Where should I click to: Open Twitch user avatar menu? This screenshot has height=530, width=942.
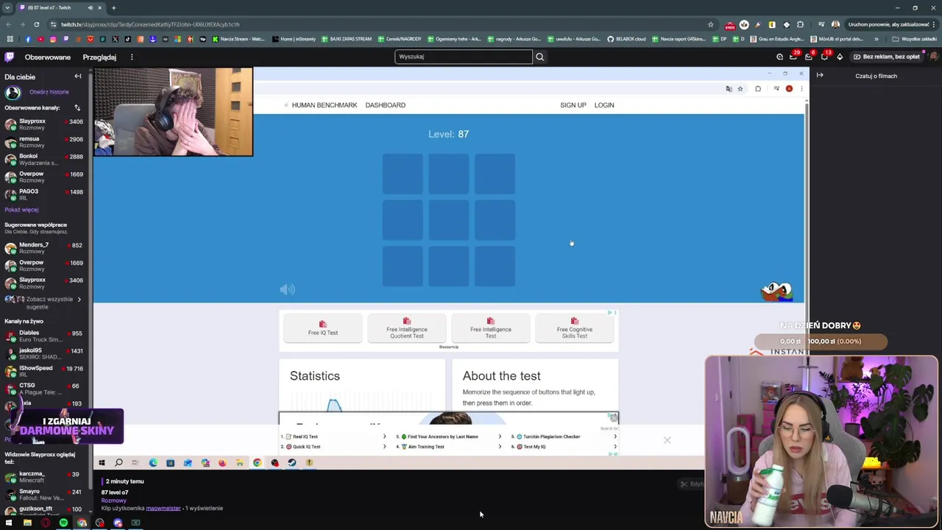933,57
